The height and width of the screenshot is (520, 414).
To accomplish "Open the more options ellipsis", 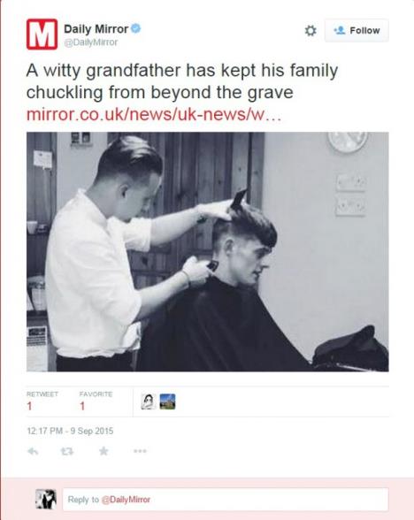I will (x=140, y=451).
